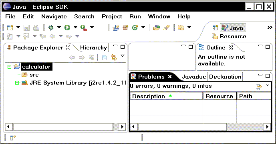Click Package Explorer Forward arrow

[82, 57]
